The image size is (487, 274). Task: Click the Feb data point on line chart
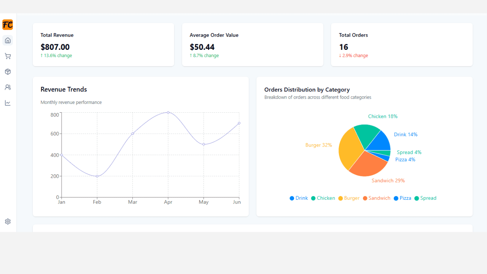[97, 176]
